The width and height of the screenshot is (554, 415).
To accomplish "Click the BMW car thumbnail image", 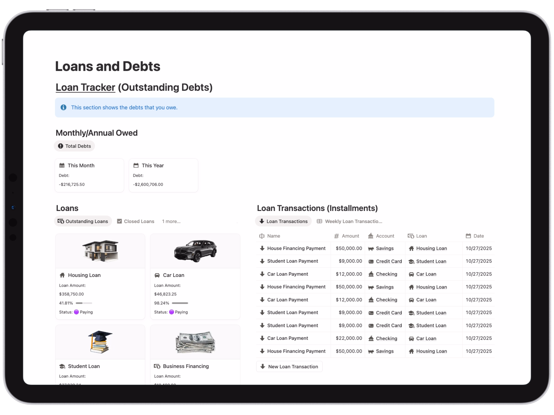I will click(x=195, y=251).
